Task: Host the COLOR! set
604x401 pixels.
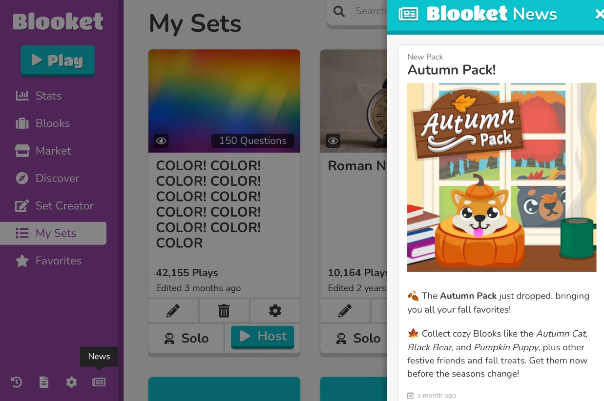Action: [x=263, y=337]
